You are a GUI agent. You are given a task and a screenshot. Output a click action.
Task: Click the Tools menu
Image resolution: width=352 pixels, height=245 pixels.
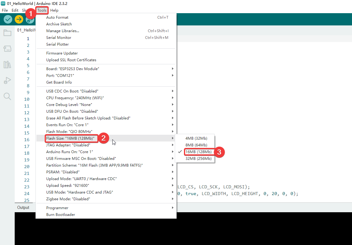(x=42, y=10)
